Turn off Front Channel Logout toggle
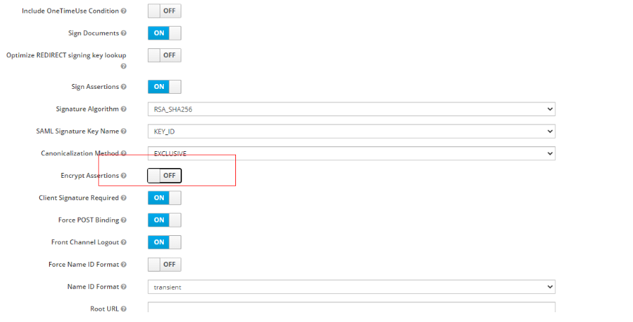The image size is (633, 322). pos(165,242)
